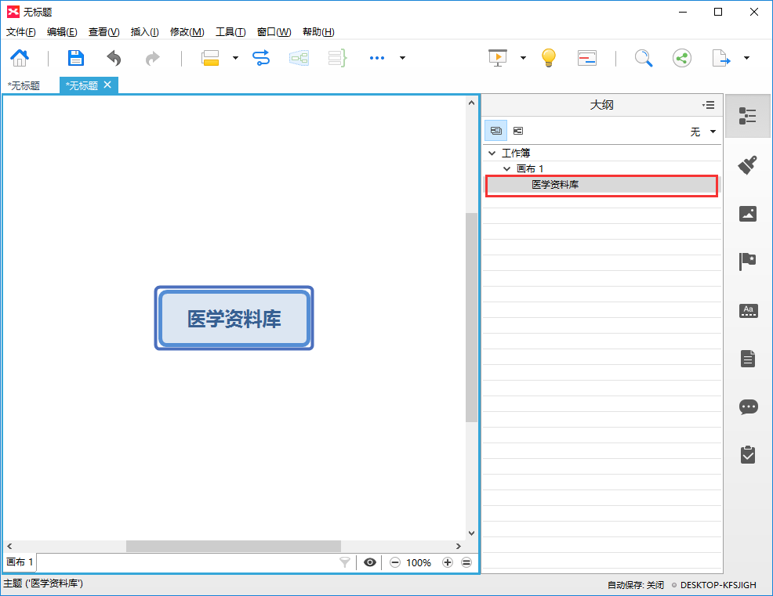Close the active *无标题 tab

tap(107, 85)
